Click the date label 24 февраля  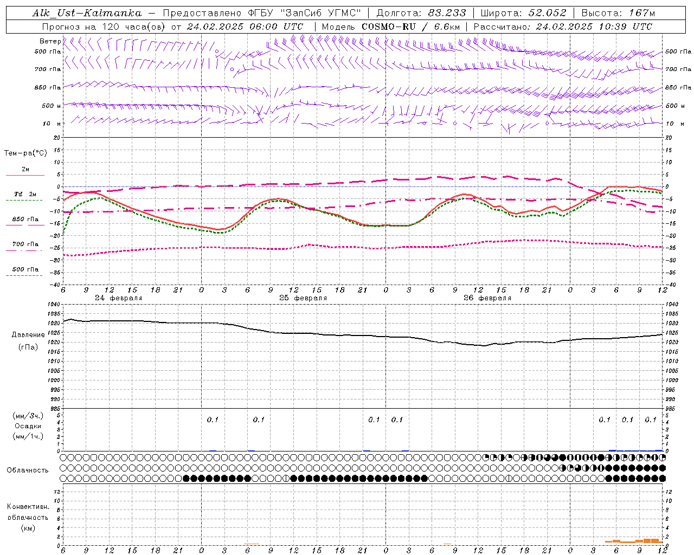pyautogui.click(x=119, y=298)
